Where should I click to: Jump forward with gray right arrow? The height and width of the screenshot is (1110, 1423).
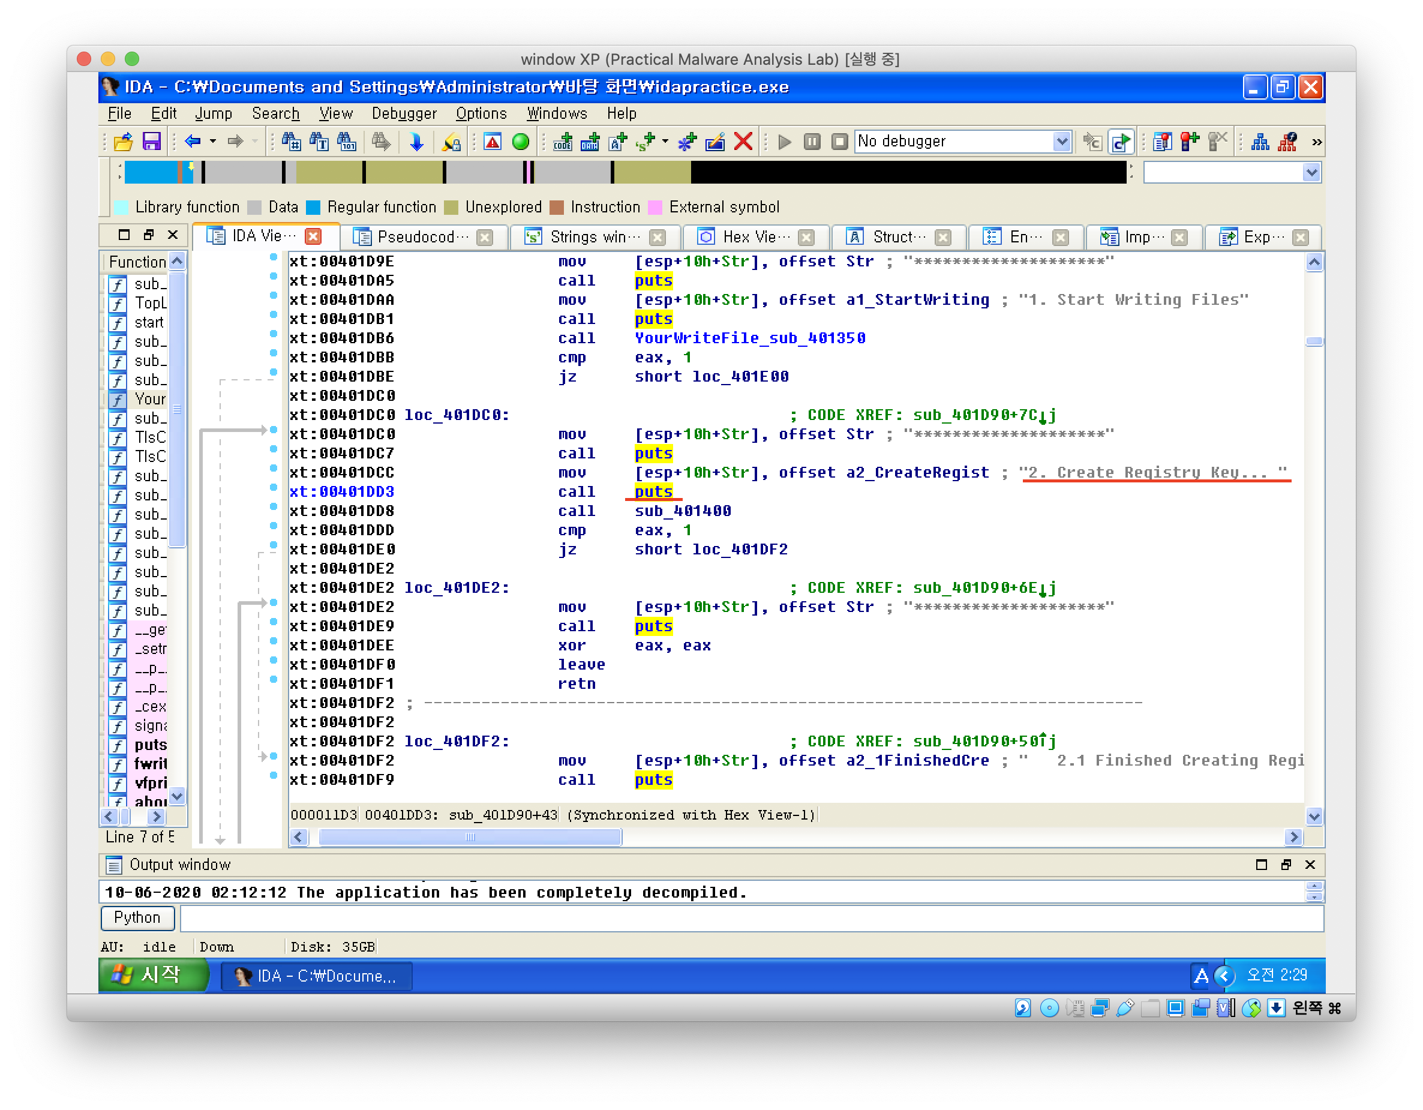point(235,142)
